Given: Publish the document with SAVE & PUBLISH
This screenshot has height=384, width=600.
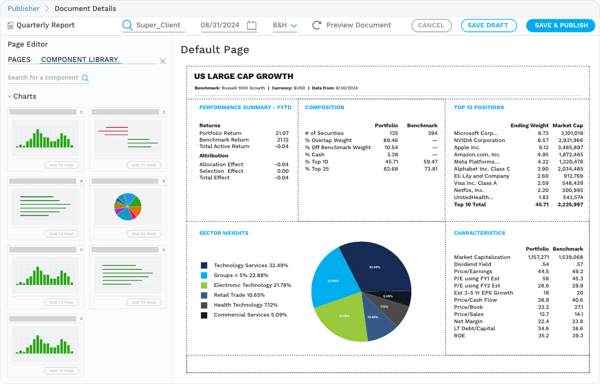Looking at the screenshot, I should (x=560, y=25).
